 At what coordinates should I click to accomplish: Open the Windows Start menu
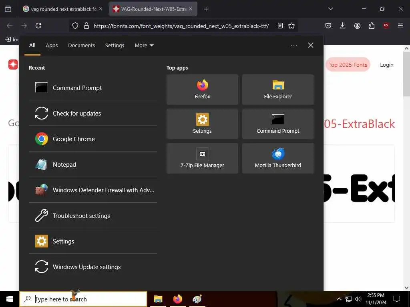(x=10, y=299)
